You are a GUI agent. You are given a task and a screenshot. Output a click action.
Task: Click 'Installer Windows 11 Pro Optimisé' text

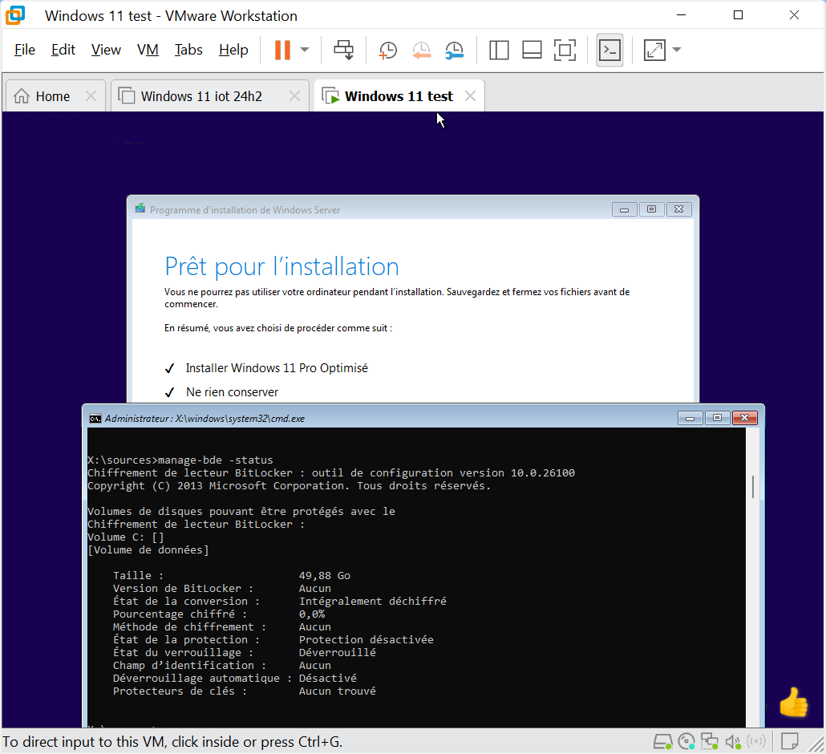pos(277,368)
